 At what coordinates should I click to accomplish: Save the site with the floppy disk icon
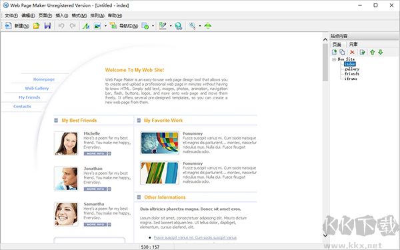pos(47,25)
